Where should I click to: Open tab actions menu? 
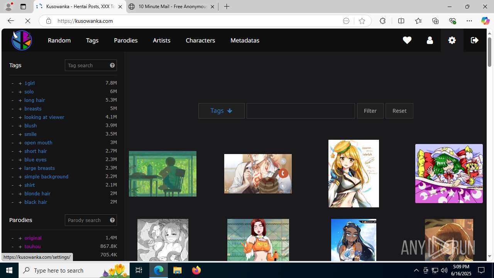[x=23, y=7]
